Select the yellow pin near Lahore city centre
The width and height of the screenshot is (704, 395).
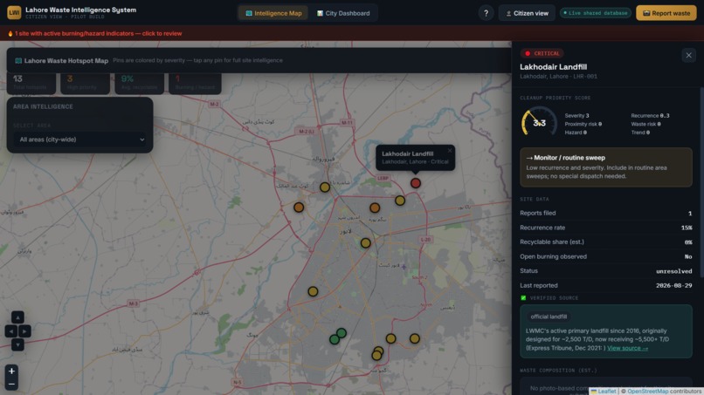[365, 243]
